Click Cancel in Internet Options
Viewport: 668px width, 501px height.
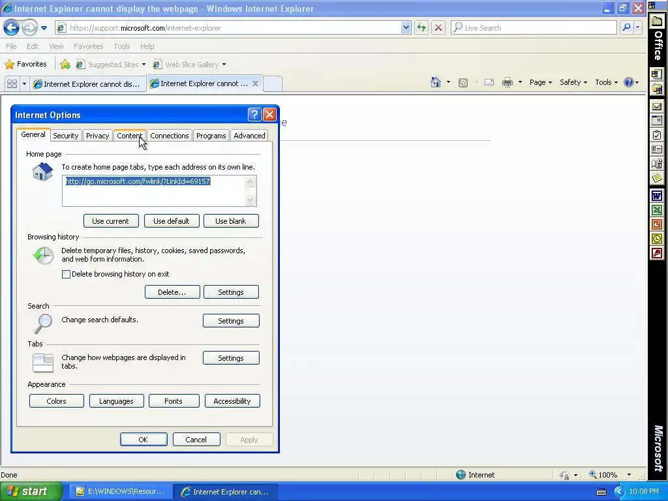[x=196, y=440]
